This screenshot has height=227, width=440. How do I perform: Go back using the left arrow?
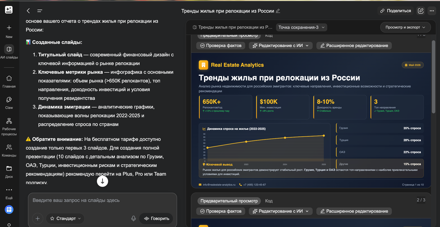click(x=28, y=11)
